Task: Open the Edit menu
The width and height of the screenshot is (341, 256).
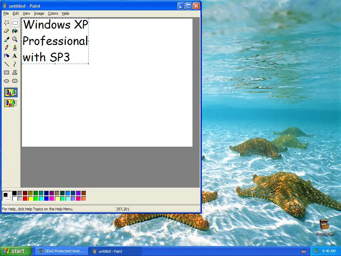Action: point(16,13)
